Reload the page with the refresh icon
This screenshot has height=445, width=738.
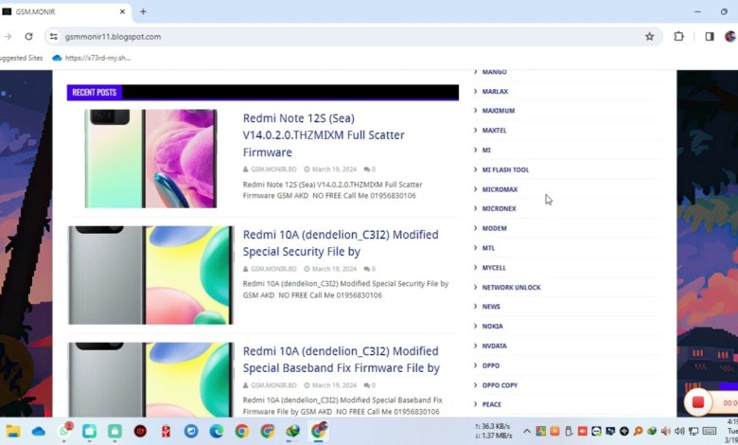tap(29, 37)
